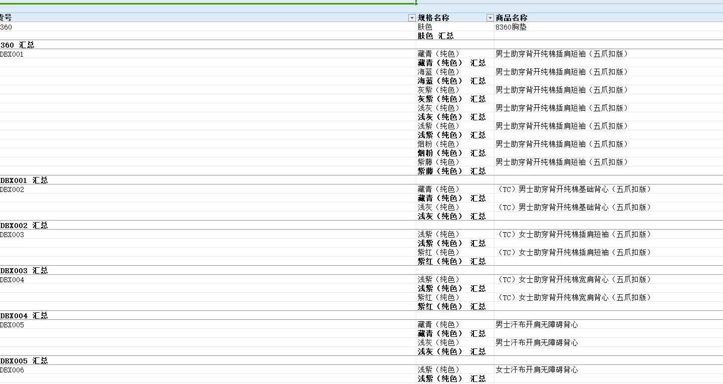Click the 灰紫（纯色） specification cell

438,90
